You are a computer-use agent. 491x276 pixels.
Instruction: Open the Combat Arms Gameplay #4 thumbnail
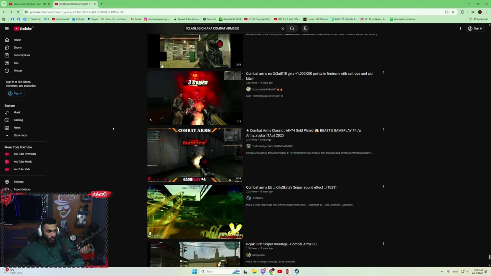click(x=195, y=155)
